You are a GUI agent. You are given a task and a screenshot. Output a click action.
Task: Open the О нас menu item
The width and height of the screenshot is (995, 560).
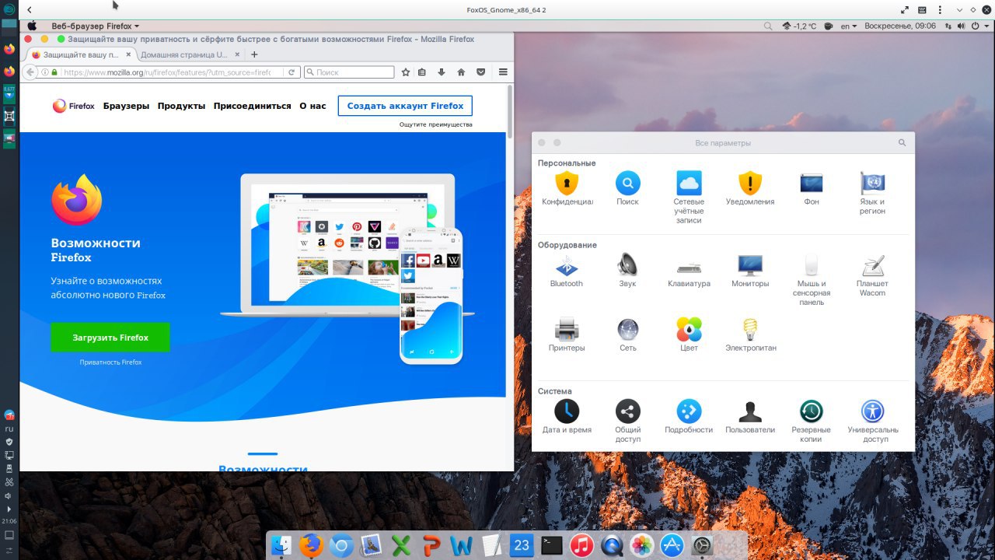[x=312, y=106]
